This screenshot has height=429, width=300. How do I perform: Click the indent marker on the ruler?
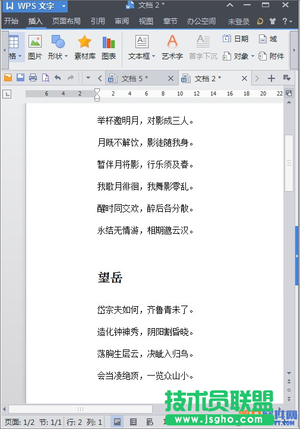click(x=97, y=95)
